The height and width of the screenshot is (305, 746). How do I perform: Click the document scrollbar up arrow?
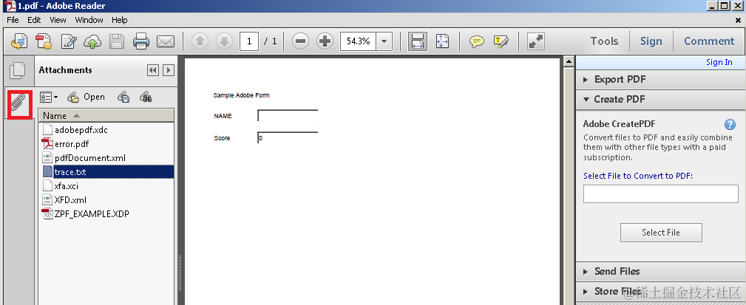point(568,62)
